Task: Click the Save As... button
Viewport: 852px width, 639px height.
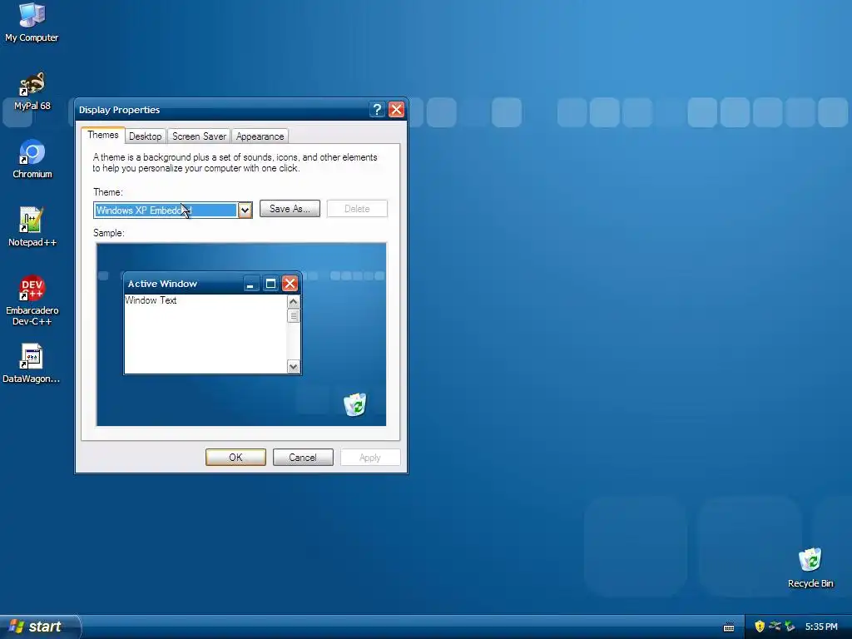Action: (x=290, y=209)
